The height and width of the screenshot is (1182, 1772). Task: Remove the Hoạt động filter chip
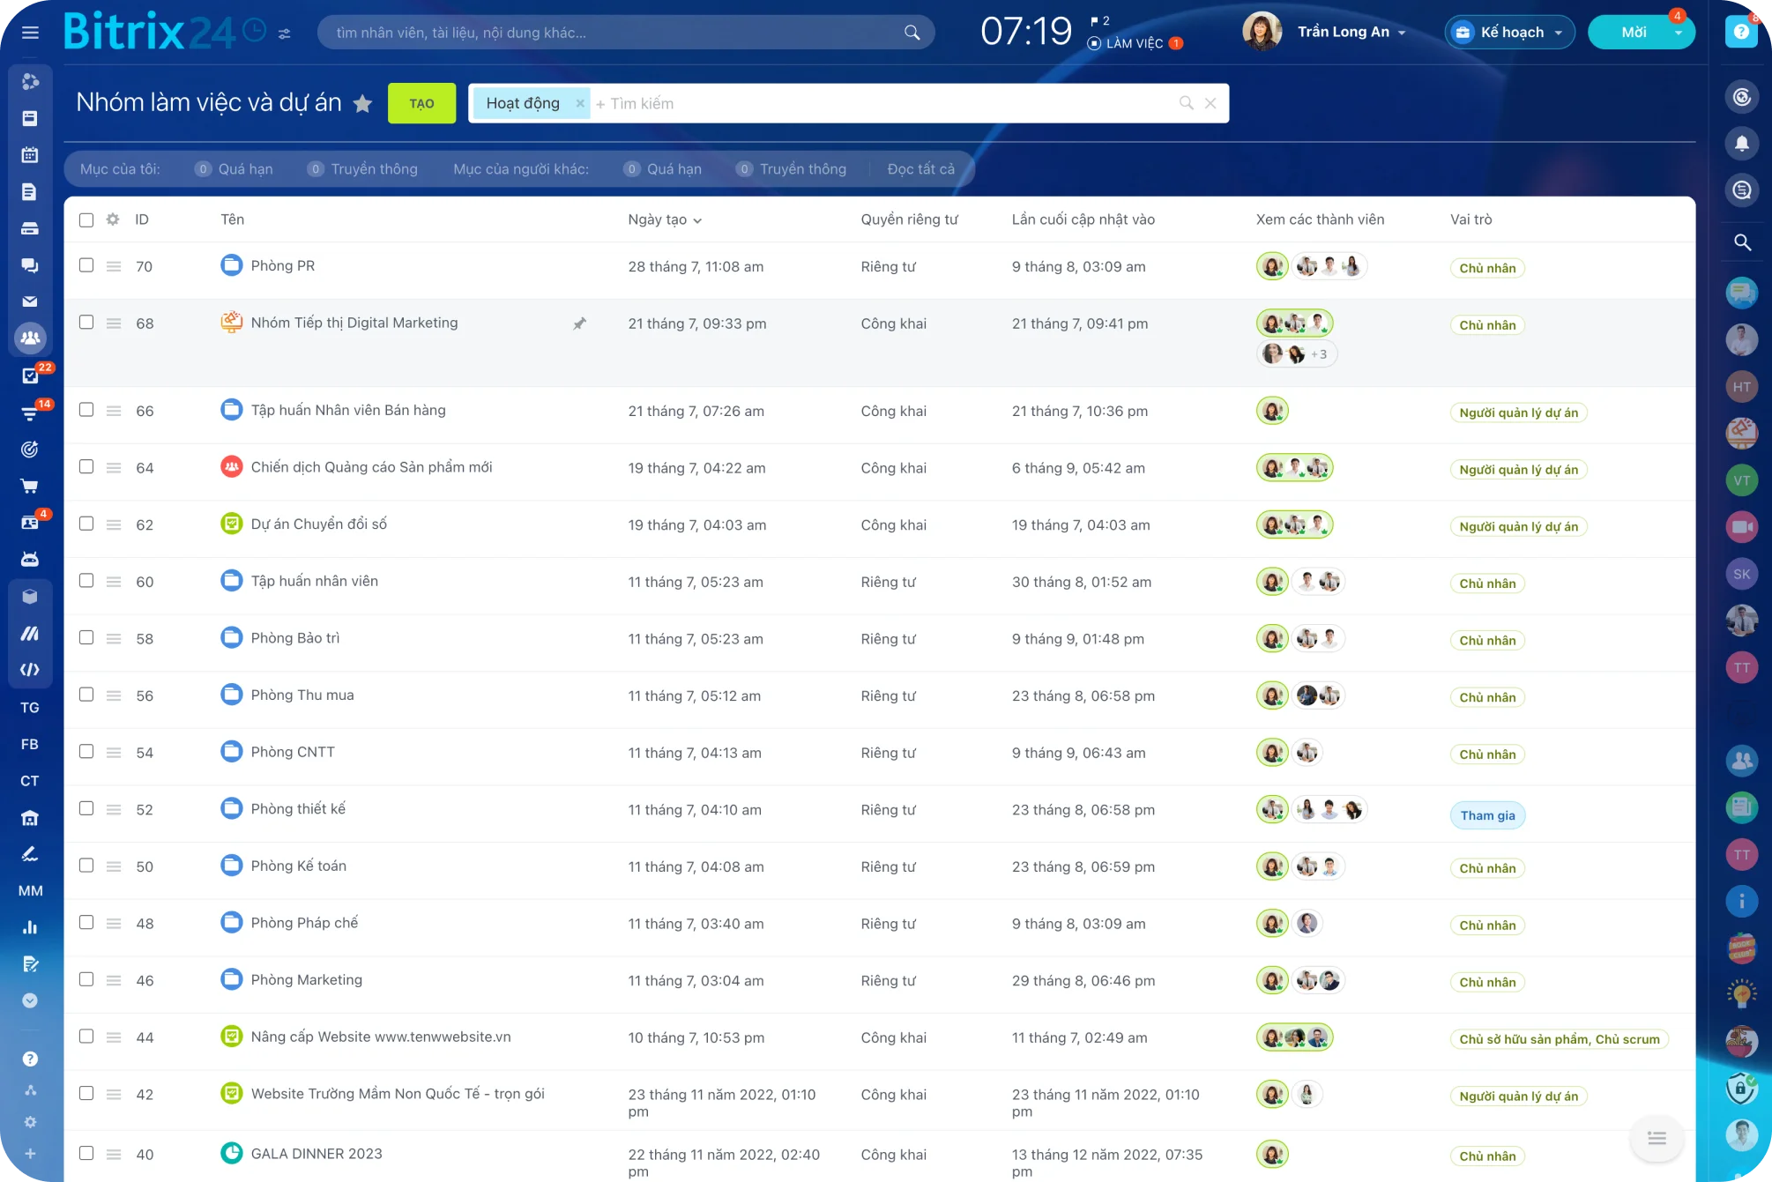579,103
